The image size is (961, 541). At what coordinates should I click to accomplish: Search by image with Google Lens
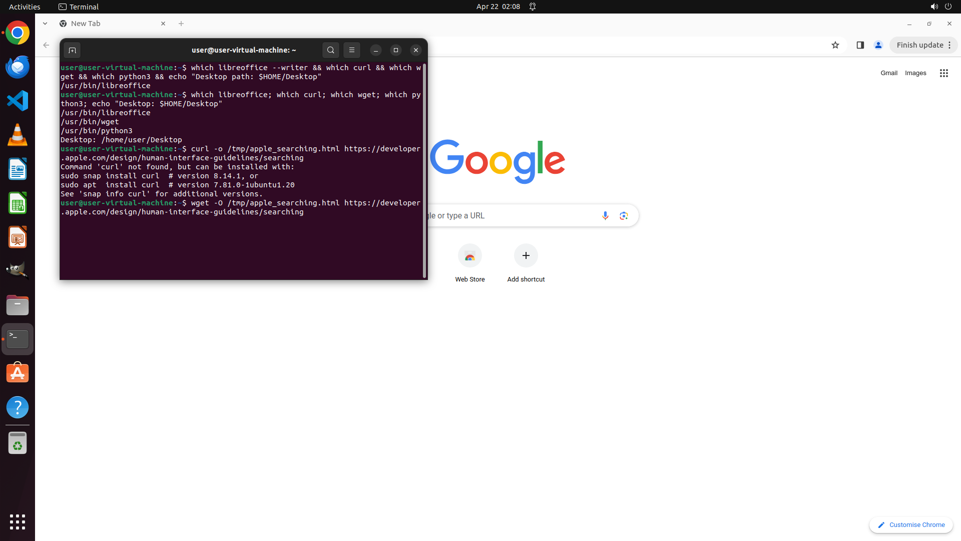coord(624,215)
